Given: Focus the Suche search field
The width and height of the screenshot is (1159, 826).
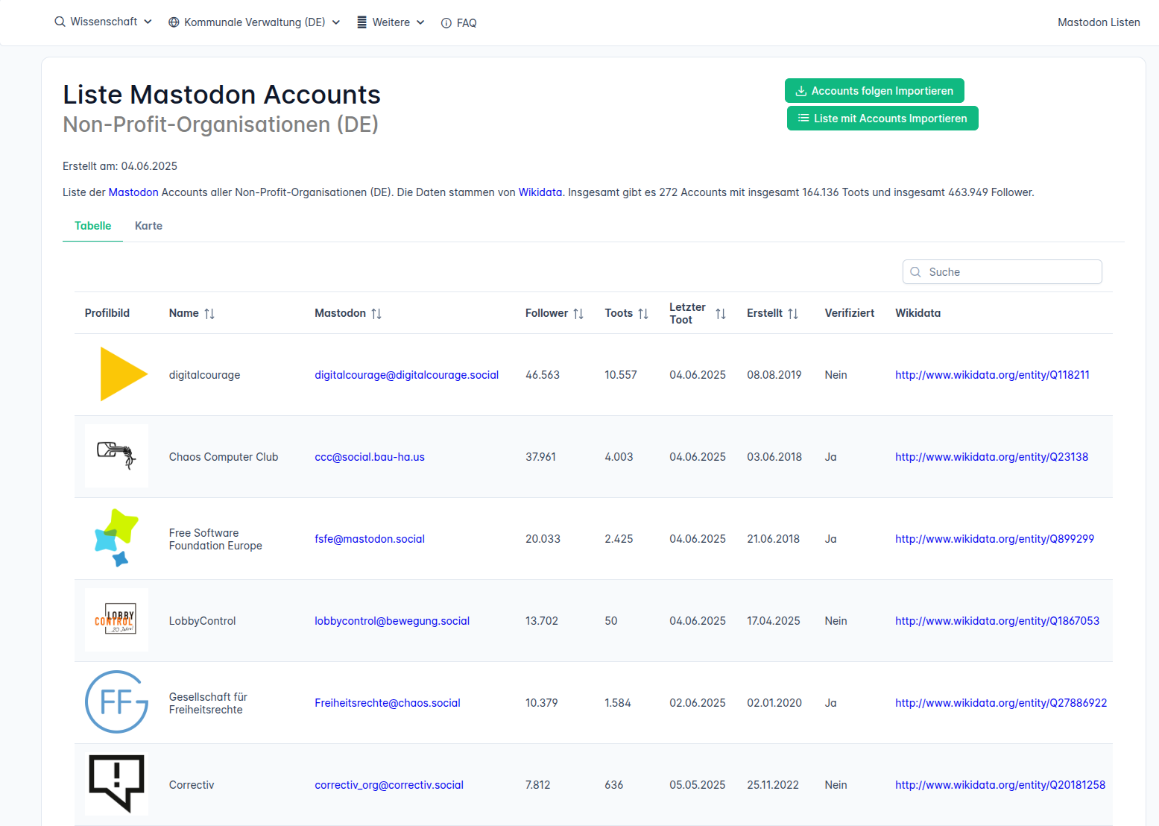Looking at the screenshot, I should point(1002,272).
